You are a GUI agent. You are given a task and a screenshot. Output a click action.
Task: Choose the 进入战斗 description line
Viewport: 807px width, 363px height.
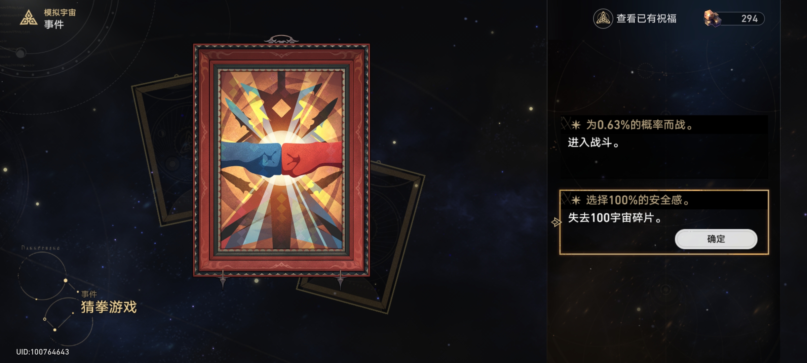coord(593,143)
